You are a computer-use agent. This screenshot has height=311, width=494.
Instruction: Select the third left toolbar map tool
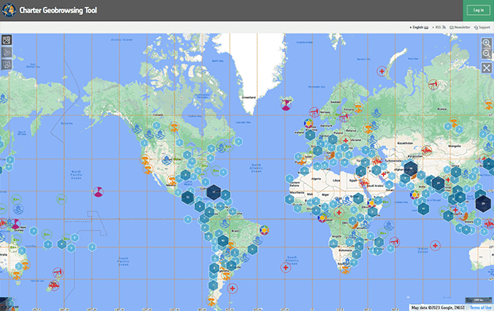[x=6, y=65]
